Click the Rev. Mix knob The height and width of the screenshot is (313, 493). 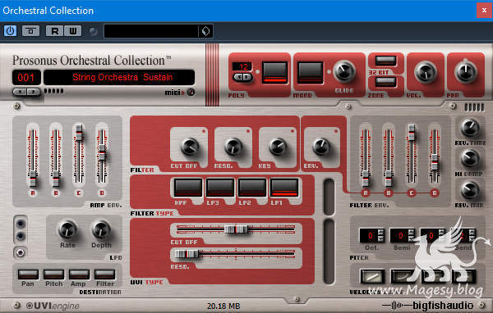(x=470, y=190)
